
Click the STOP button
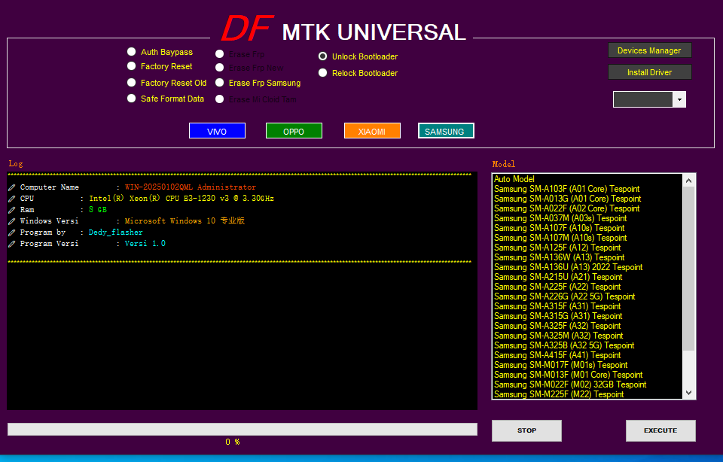click(526, 430)
